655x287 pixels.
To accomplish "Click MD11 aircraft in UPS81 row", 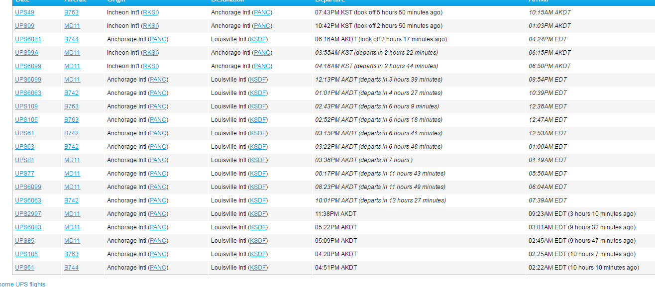I will [x=72, y=160].
